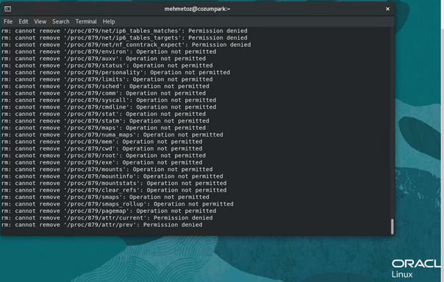Open the Search menu
Screen dimensions: 444x282
(x=60, y=21)
